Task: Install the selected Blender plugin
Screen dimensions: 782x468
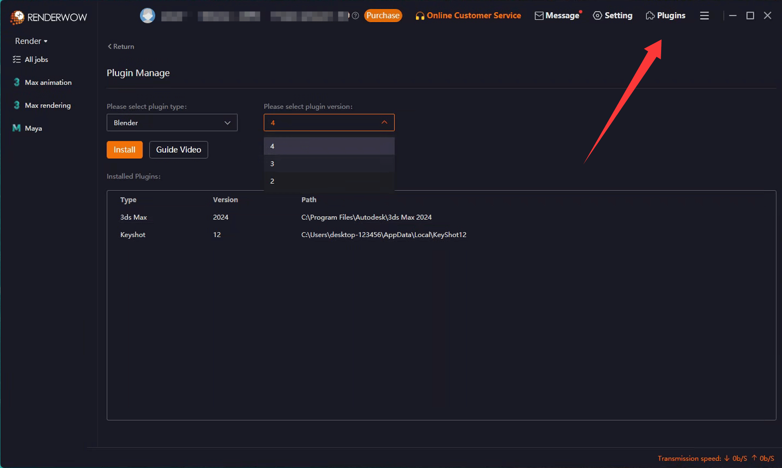Action: coord(124,149)
